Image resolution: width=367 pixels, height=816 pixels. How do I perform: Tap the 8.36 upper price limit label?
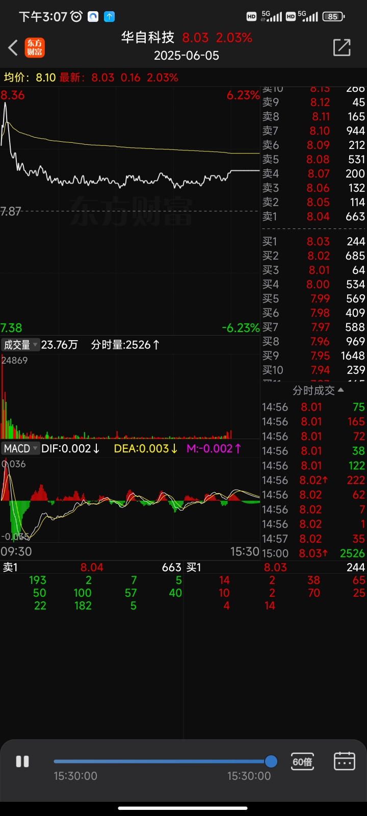click(13, 95)
